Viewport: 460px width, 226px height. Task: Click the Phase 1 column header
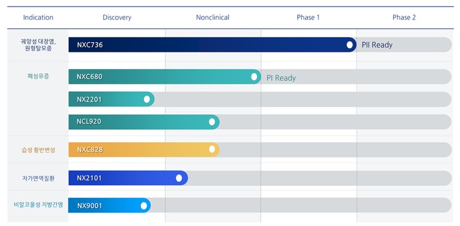click(x=308, y=18)
